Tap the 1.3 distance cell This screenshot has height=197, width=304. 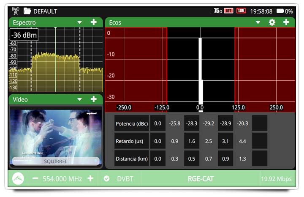point(242,159)
